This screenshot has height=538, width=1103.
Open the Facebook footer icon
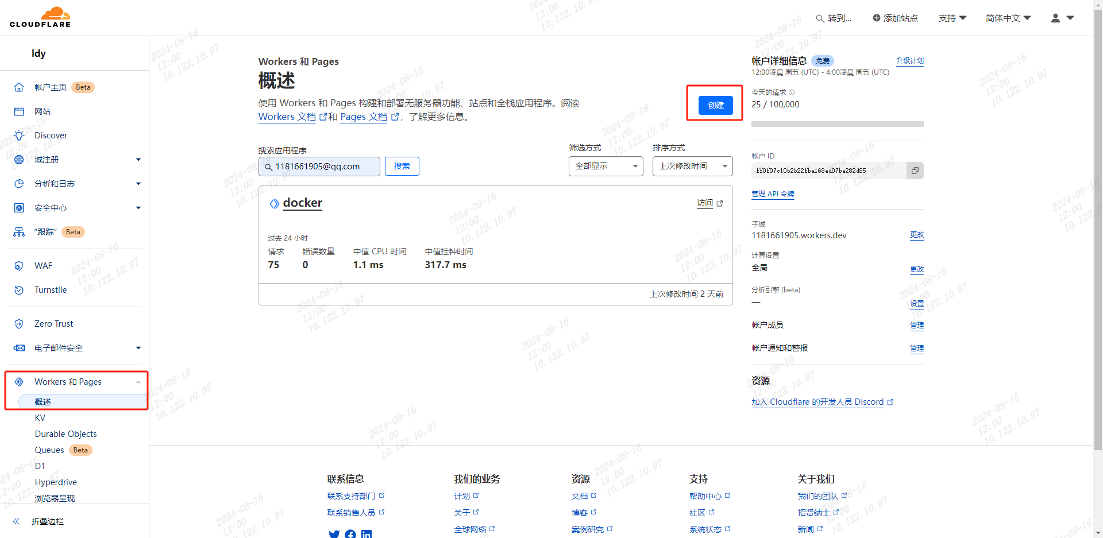[x=350, y=535]
